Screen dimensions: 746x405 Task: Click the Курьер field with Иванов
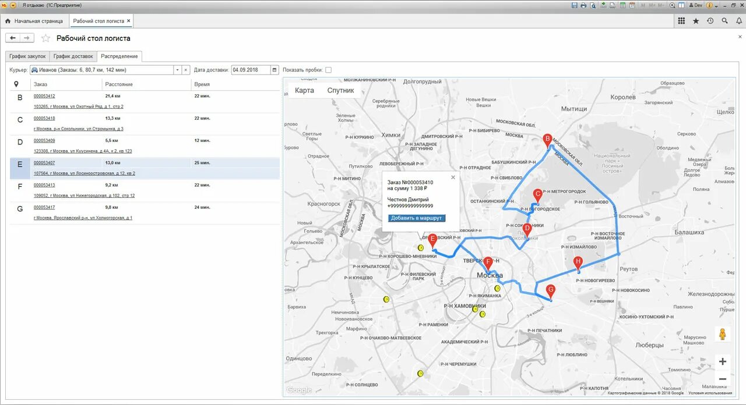pyautogui.click(x=101, y=70)
